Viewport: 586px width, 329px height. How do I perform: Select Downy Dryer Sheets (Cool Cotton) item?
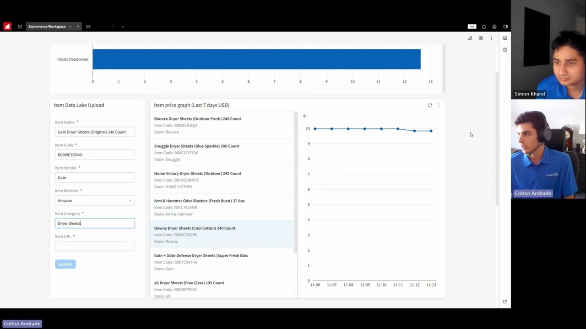[222, 235]
